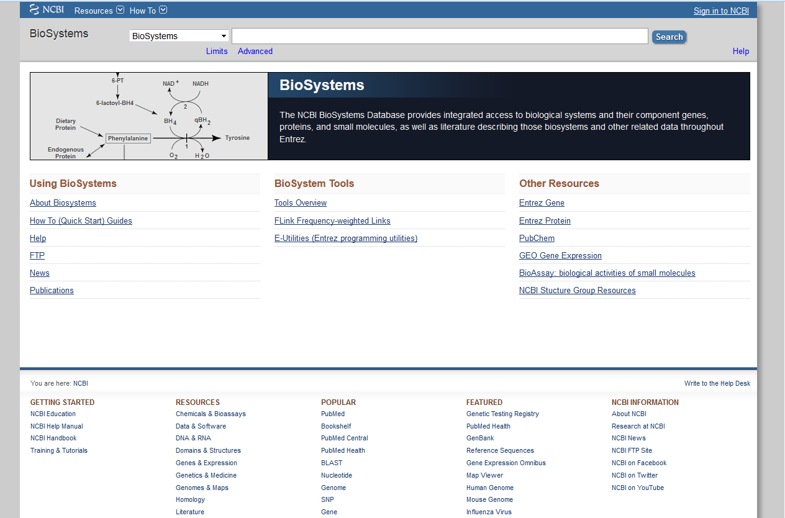Open the Help link beside search
This screenshot has height=518, width=785.
[741, 52]
